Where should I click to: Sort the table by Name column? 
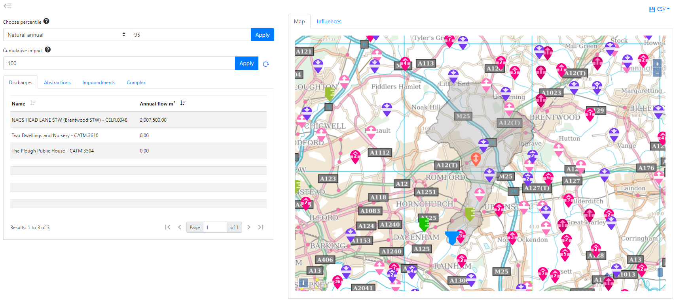[33, 103]
